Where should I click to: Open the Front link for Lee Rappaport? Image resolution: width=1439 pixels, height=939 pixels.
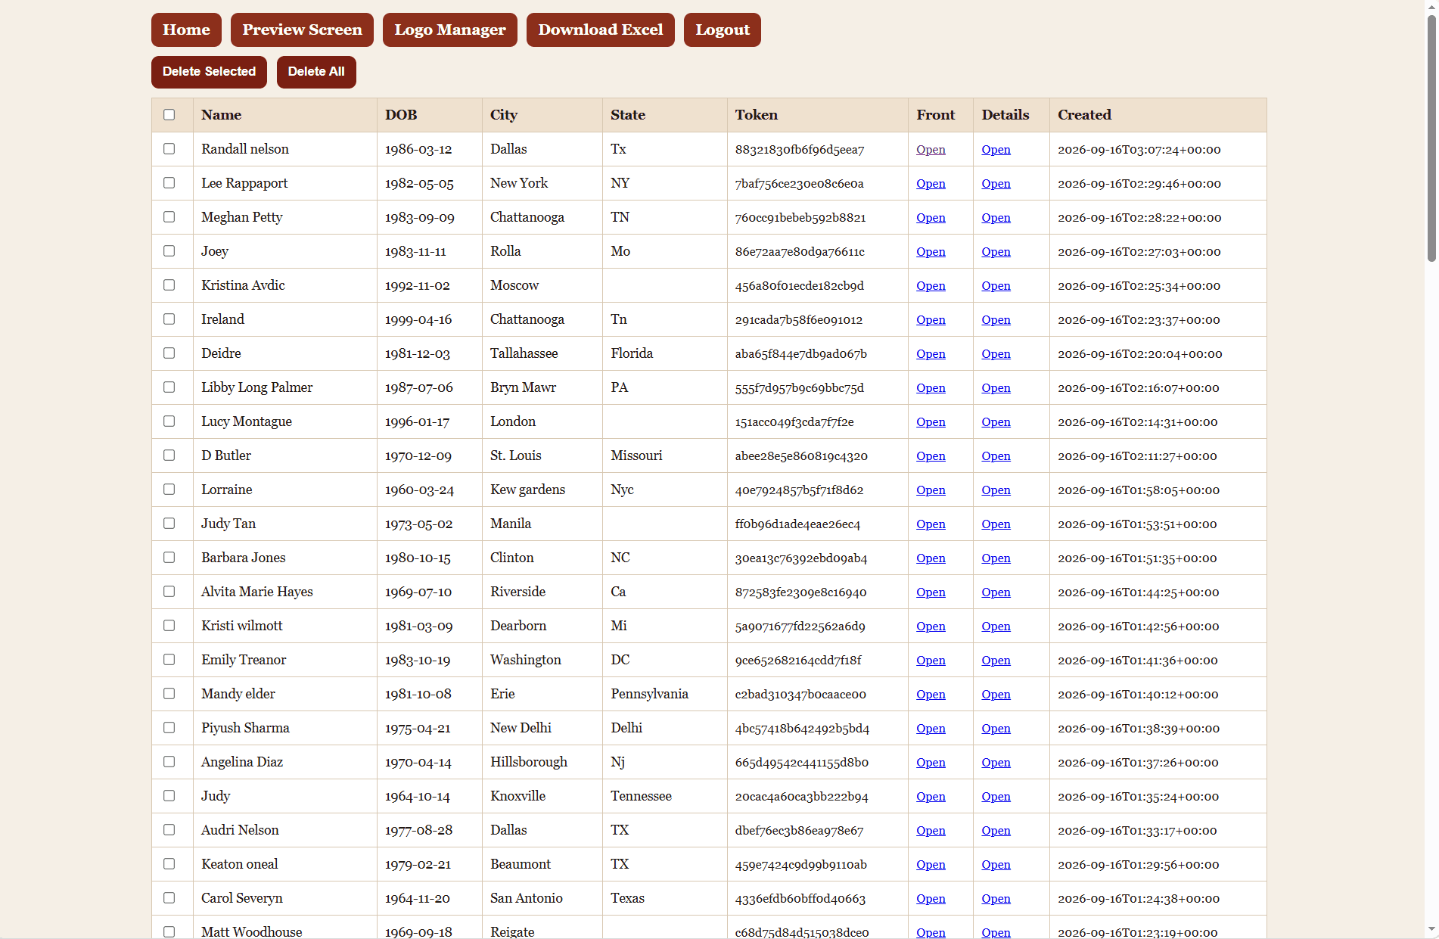tap(931, 184)
